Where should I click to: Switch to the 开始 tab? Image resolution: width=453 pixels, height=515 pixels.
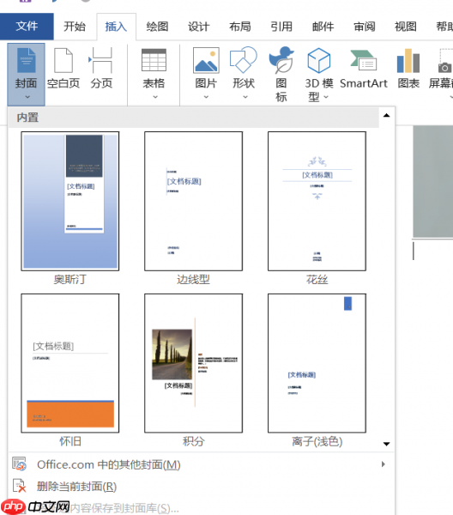pos(75,27)
